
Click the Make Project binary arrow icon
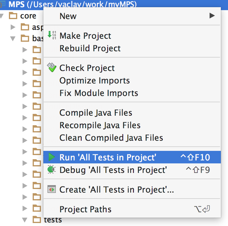[52, 35]
